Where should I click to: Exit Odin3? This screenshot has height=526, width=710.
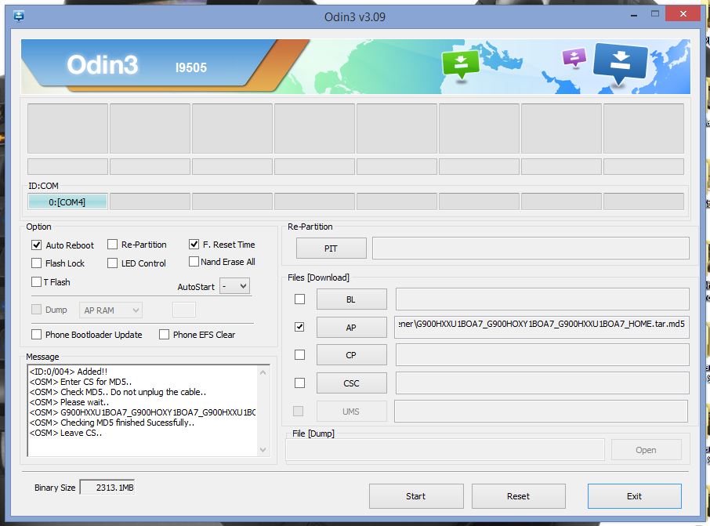click(635, 496)
